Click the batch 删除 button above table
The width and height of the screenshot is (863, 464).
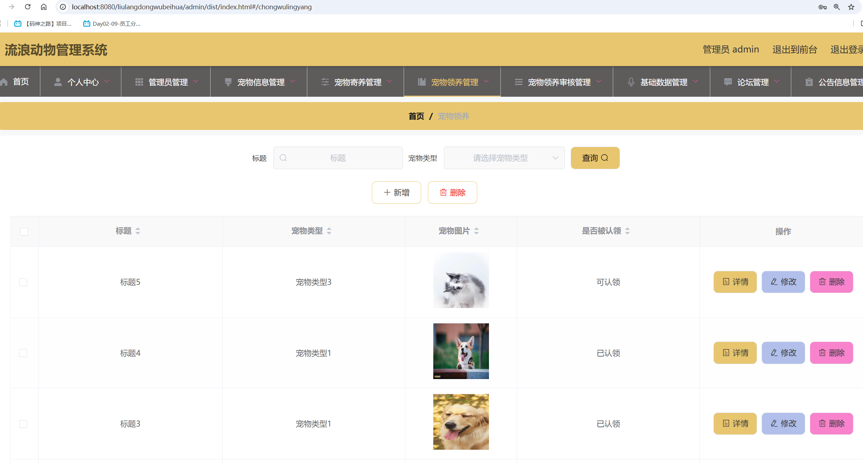pos(453,192)
